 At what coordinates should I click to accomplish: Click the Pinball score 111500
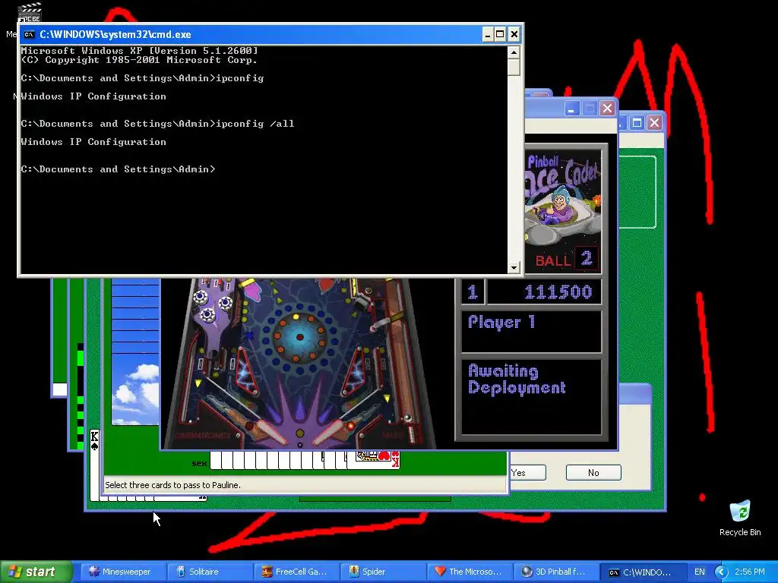(558, 292)
